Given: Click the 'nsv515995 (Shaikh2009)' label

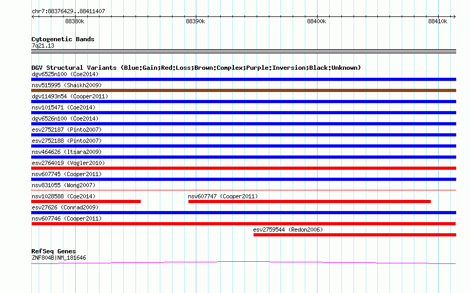Looking at the screenshot, I should [x=67, y=85].
